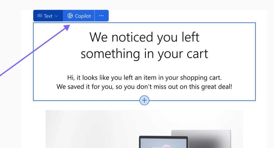Click the word "Copilot" label

[83, 16]
